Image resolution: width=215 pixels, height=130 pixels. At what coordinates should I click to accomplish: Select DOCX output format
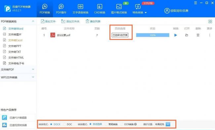click(x=55, y=124)
